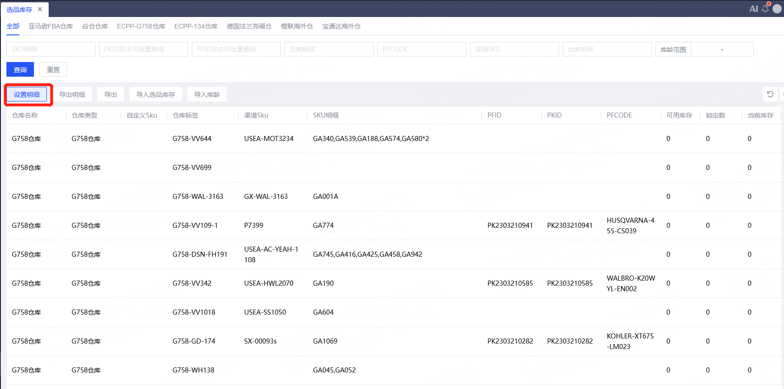Viewport: 784px width, 389px height.
Task: Click the 导出明细 button
Action: pos(72,95)
